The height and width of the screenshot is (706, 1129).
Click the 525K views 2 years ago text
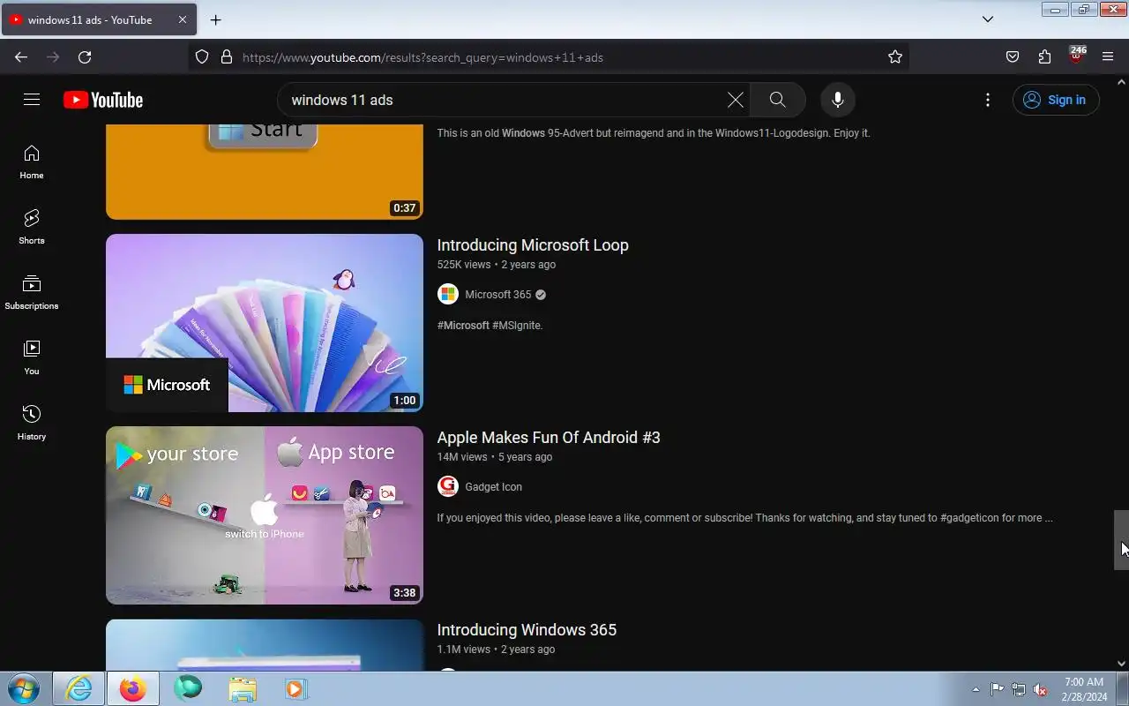click(497, 265)
